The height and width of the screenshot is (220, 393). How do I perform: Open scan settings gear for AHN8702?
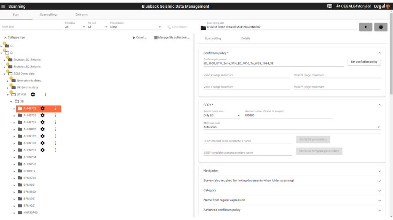43,108
